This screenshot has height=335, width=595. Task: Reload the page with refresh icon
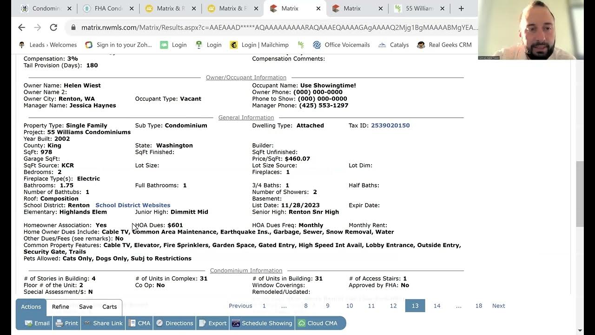coord(53,27)
